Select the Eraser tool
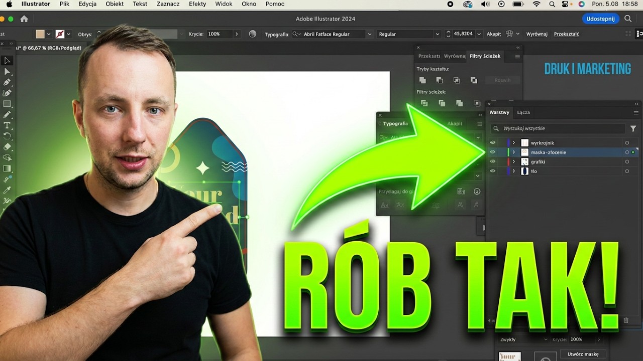The height and width of the screenshot is (361, 643). (7, 147)
